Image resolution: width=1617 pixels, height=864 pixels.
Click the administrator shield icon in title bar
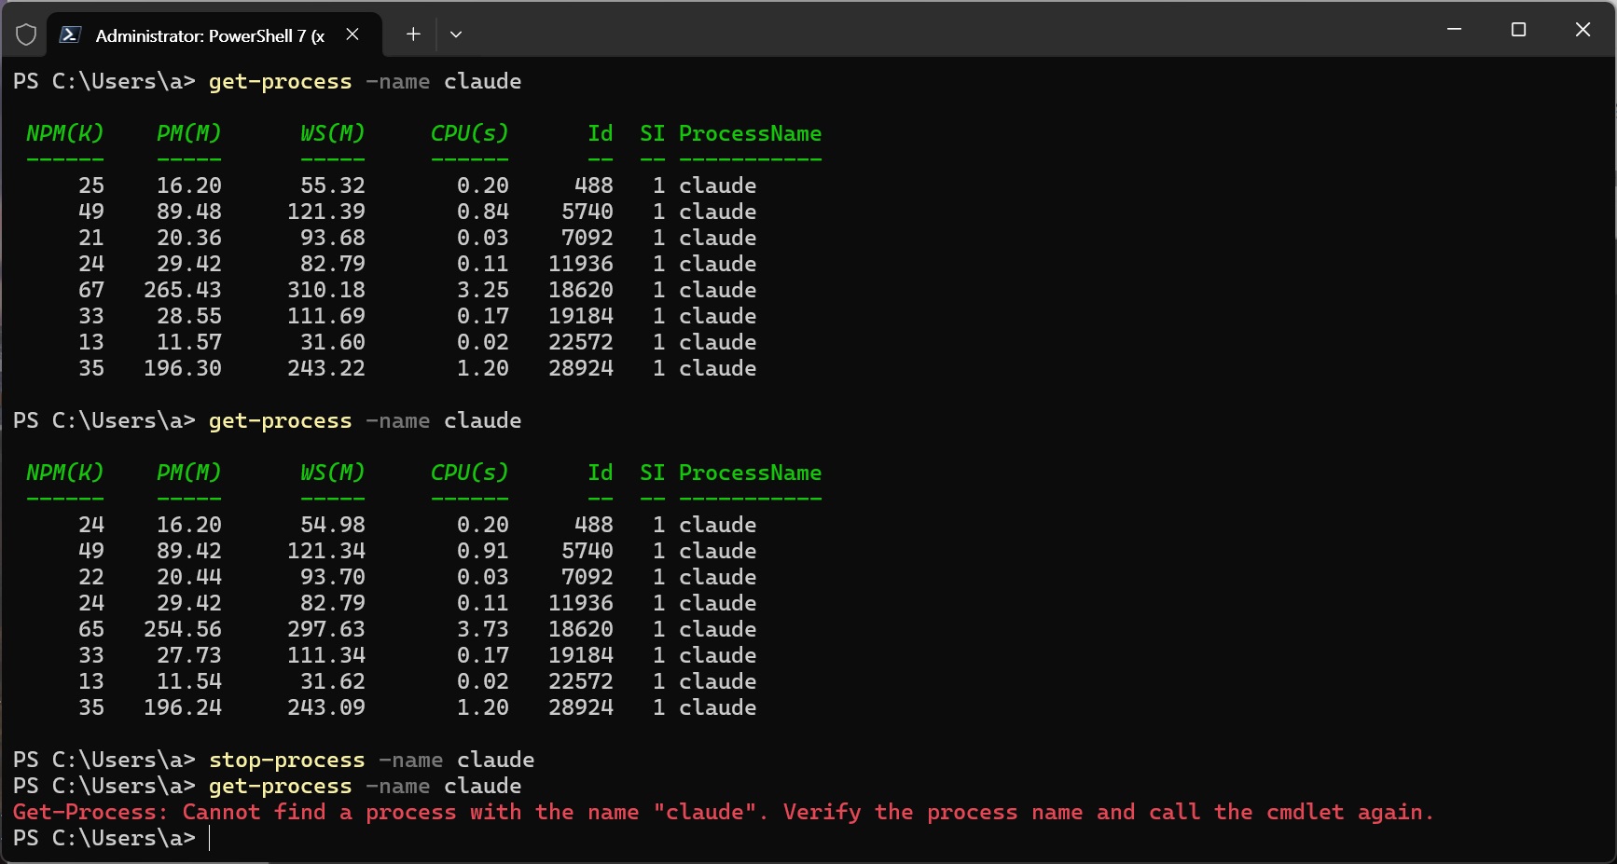26,35
